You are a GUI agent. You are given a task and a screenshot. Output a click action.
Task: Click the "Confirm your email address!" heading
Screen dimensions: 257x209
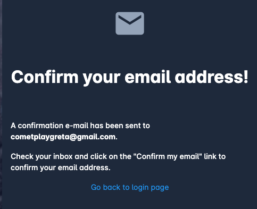pos(130,77)
